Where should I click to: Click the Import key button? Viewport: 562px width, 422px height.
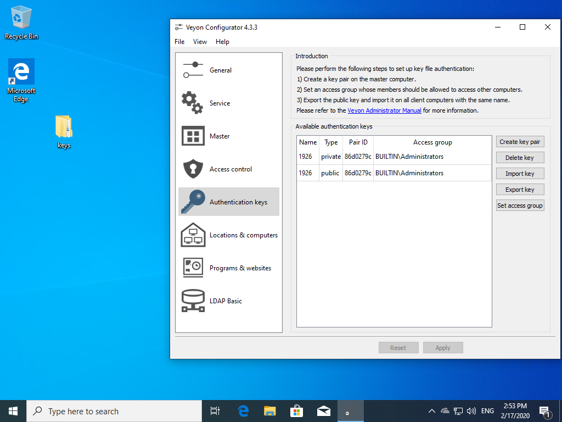pyautogui.click(x=520, y=174)
